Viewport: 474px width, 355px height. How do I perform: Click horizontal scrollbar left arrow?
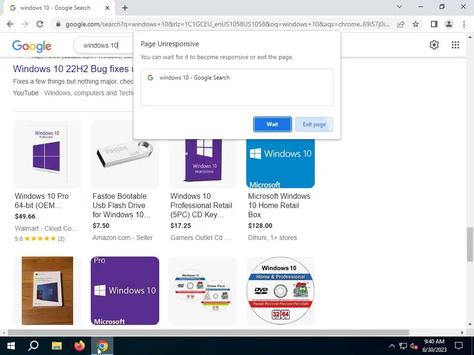[x=3, y=333]
